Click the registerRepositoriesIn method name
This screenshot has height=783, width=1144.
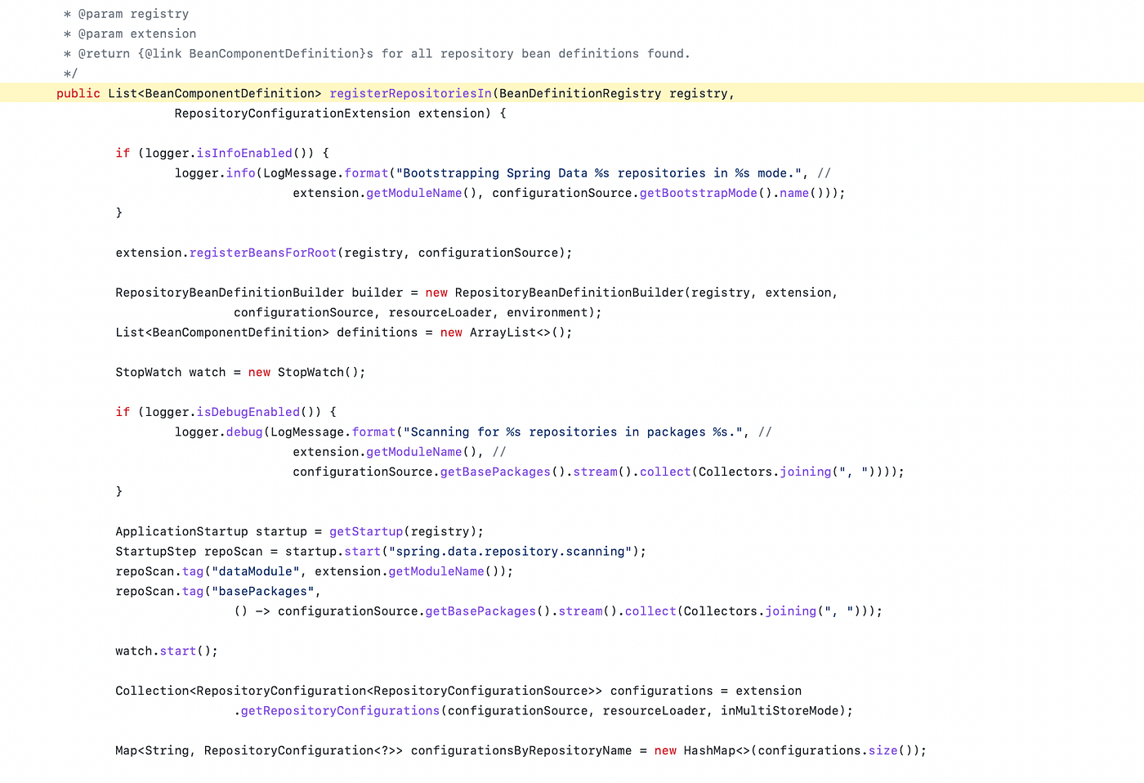[410, 93]
